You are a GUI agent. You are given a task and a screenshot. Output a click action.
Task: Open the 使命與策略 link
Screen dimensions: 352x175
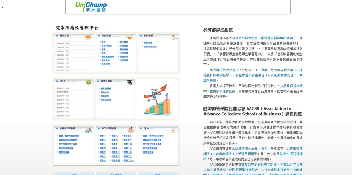pyautogui.click(x=106, y=46)
